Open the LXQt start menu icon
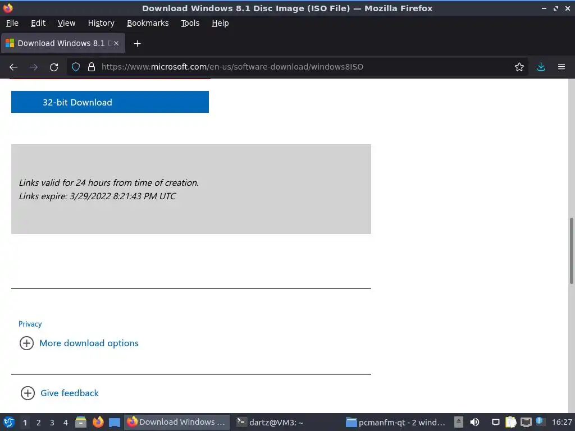 9,422
